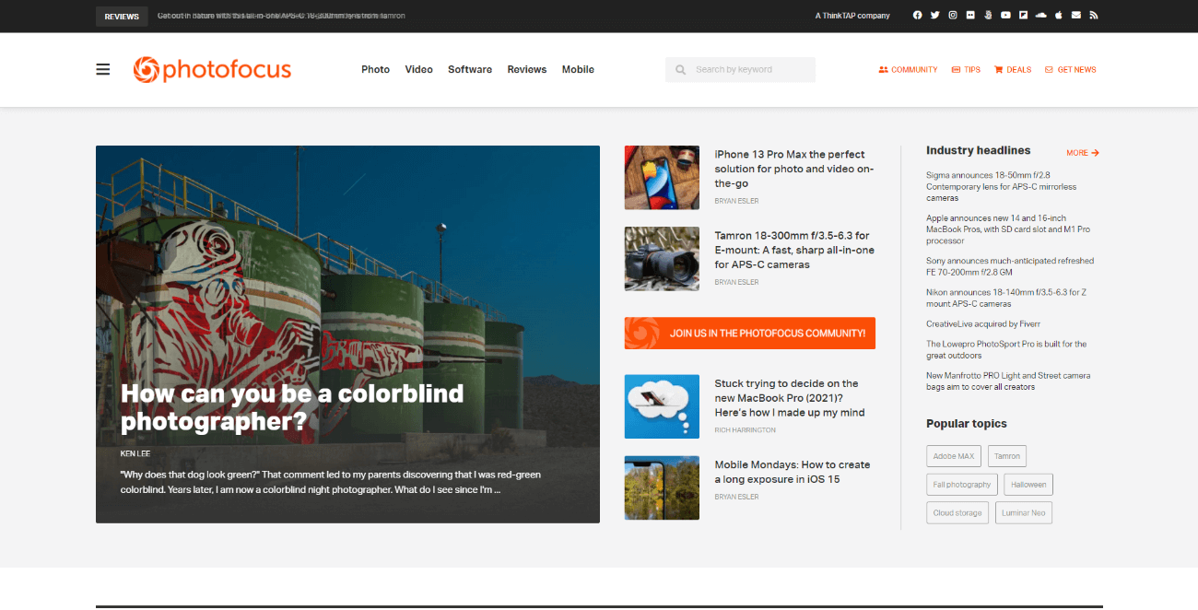Viewport: 1198px width, 610px height.
Task: Open the iPhone 13 Pro Max article thumbnail
Action: coord(662,178)
